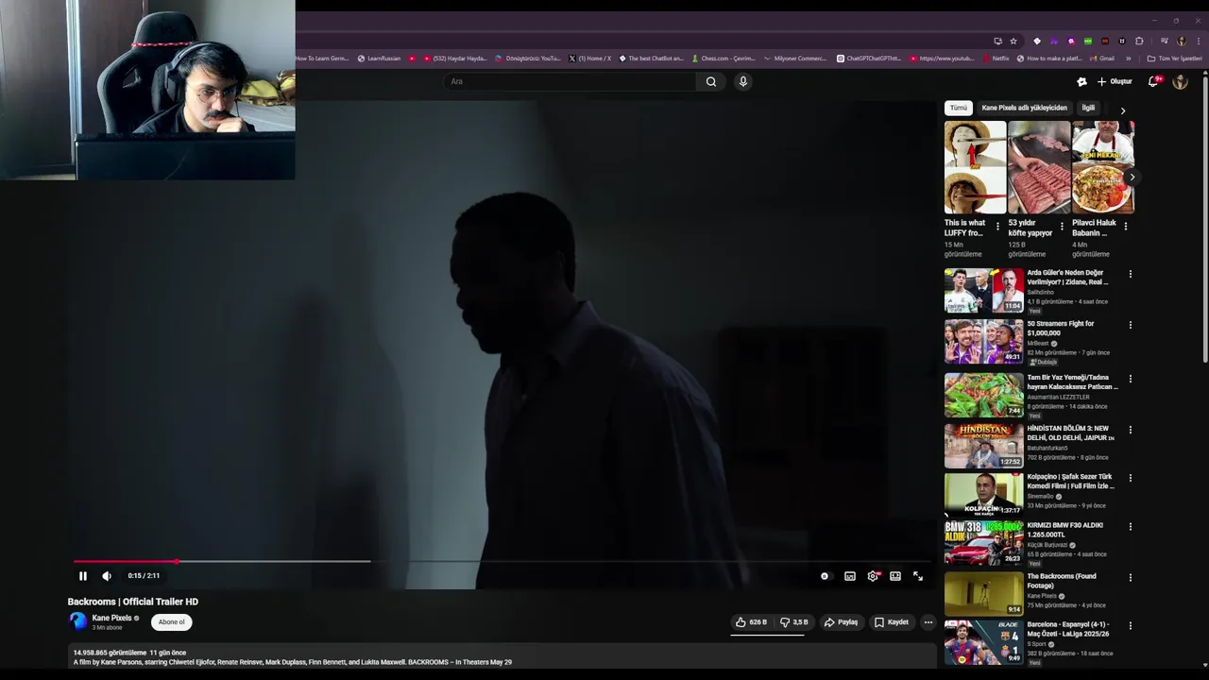Like the video with thumbs up

752,622
